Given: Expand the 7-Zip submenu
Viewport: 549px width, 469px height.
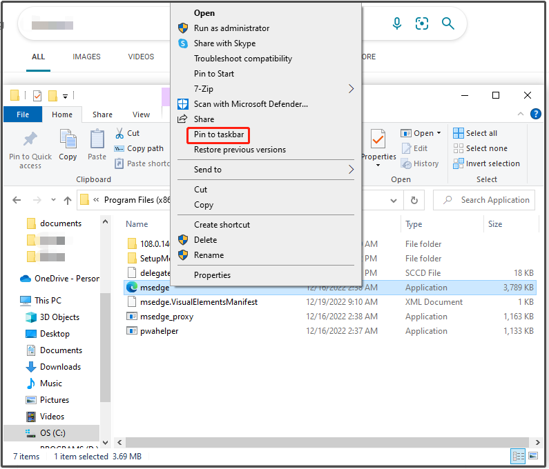Looking at the screenshot, I should click(351, 89).
